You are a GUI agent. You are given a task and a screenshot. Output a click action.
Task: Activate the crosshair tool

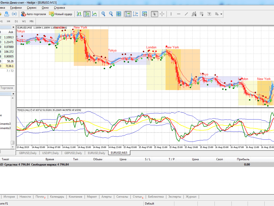(162, 14)
